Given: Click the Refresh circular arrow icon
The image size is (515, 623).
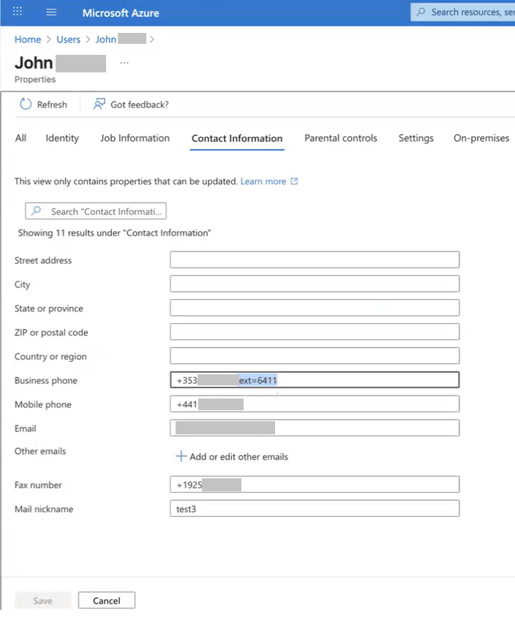Looking at the screenshot, I should click(x=26, y=104).
